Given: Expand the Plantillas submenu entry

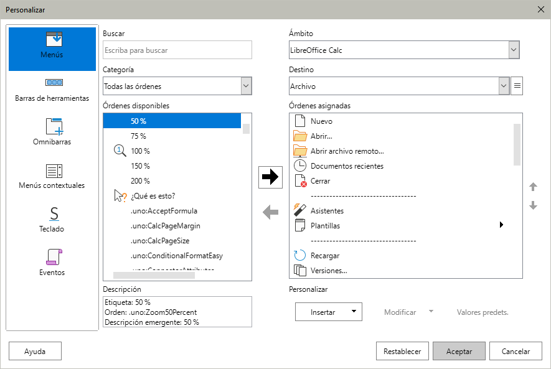Looking at the screenshot, I should tap(501, 226).
